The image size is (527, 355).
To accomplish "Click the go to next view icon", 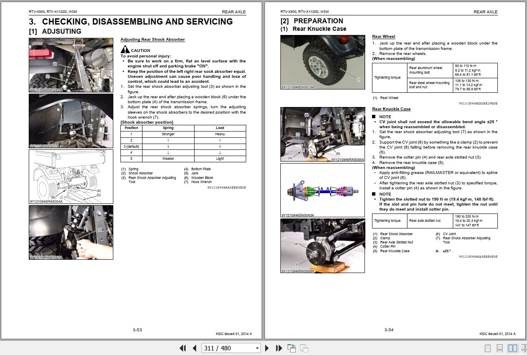I will point(304,348).
